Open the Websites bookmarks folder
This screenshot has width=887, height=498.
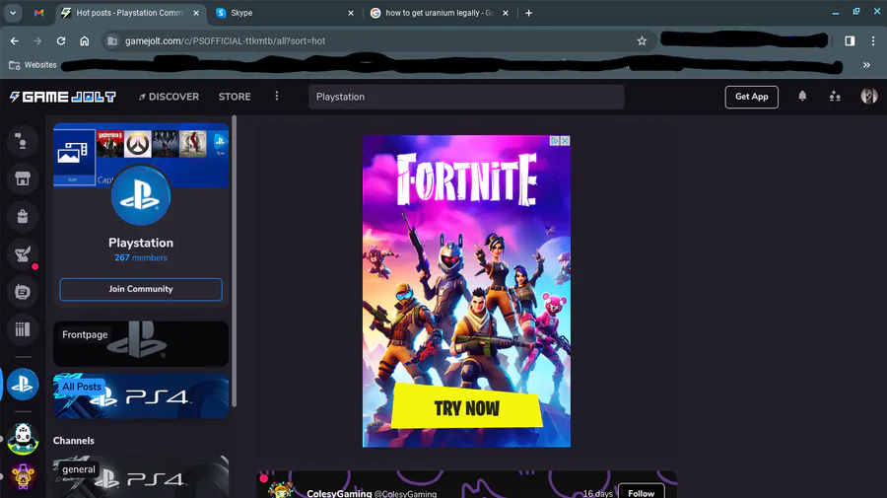[33, 65]
